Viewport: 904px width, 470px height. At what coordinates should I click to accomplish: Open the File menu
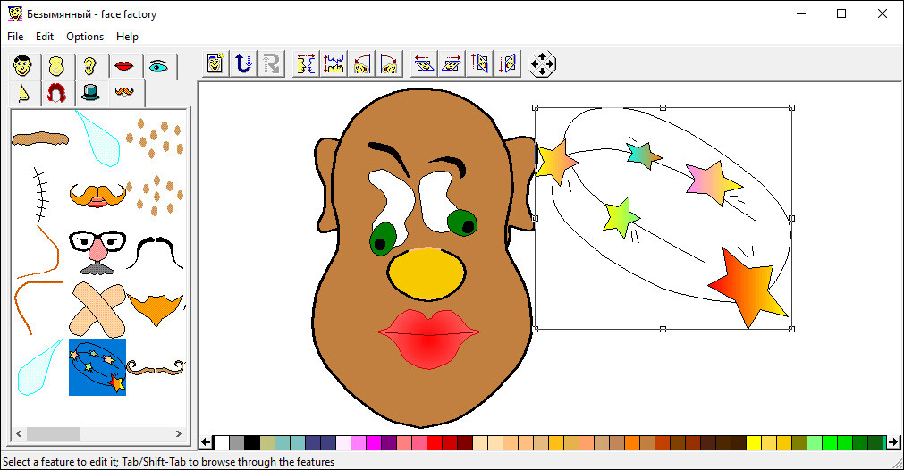(15, 37)
